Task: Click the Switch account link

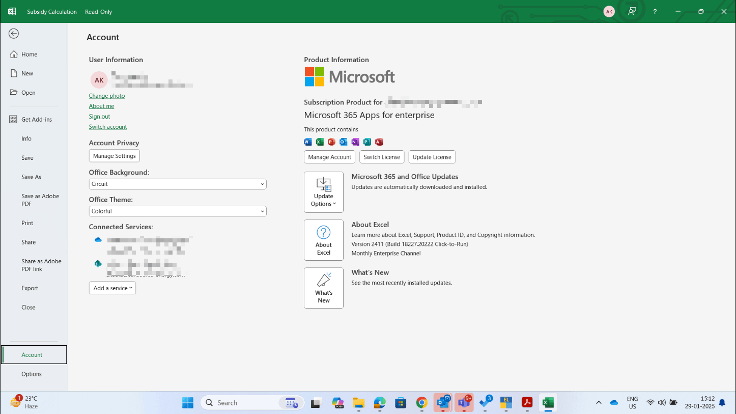Action: (108, 127)
